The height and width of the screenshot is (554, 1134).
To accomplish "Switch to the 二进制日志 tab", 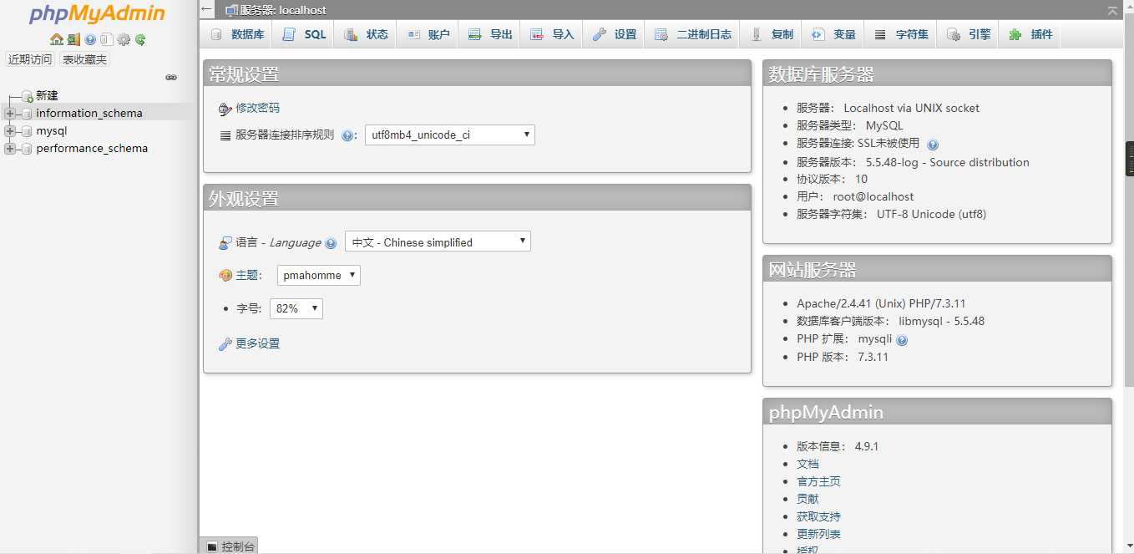I will [x=693, y=34].
